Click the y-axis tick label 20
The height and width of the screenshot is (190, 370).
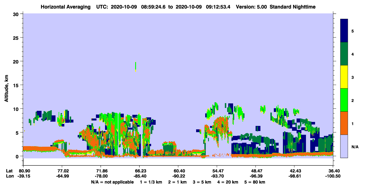click(x=17, y=61)
